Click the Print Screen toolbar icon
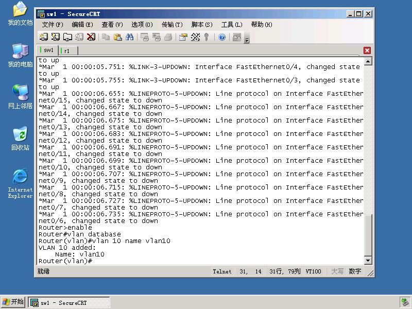 pyautogui.click(x=145, y=37)
